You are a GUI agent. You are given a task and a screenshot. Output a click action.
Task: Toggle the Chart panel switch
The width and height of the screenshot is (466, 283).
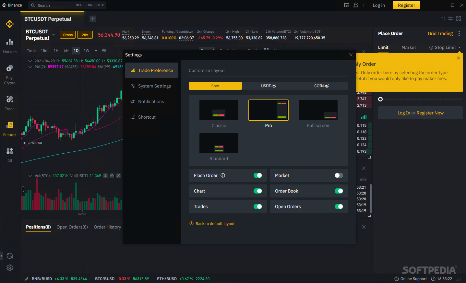point(258,191)
